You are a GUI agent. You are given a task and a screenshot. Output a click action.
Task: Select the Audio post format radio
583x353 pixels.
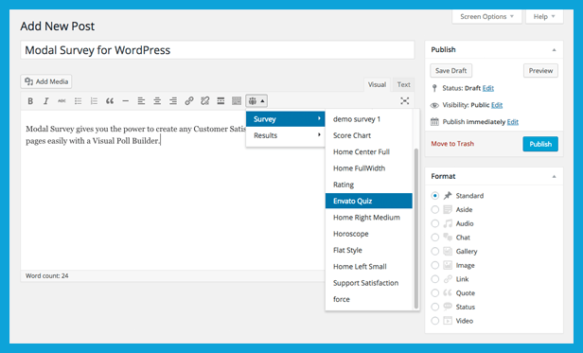coord(434,223)
